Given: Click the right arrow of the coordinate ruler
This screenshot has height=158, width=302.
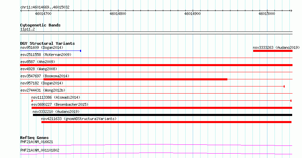Looking at the screenshot, I should 291,11.
